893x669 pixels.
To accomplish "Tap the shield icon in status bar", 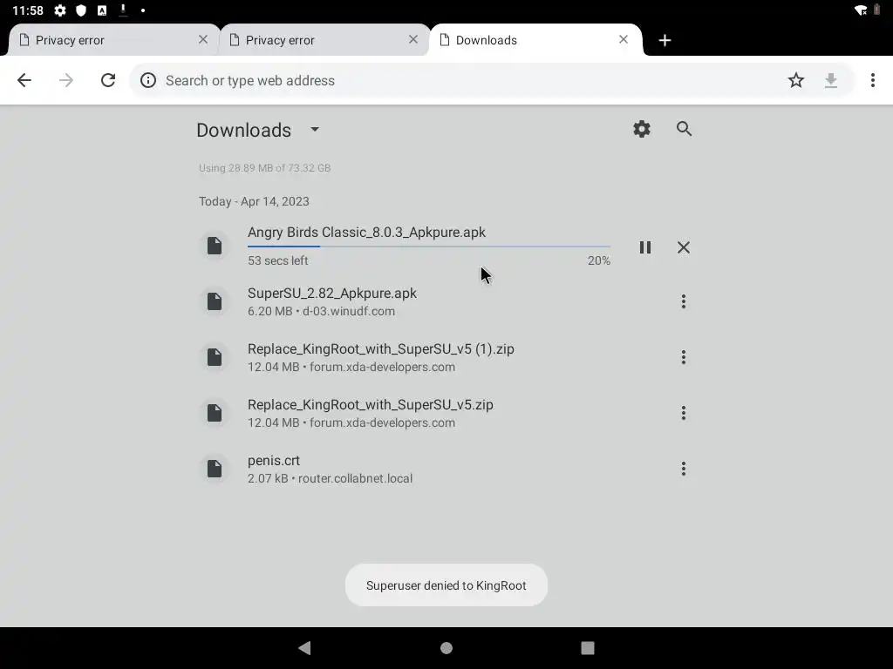I will coord(81,10).
